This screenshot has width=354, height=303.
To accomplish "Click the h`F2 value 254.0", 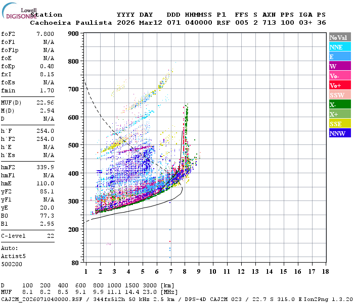I will click(x=45, y=139).
